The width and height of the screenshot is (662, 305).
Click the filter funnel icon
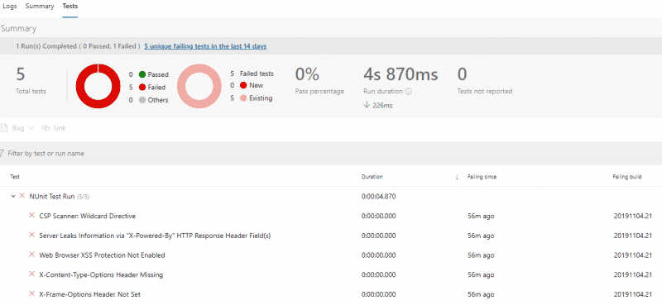pyautogui.click(x=2, y=154)
